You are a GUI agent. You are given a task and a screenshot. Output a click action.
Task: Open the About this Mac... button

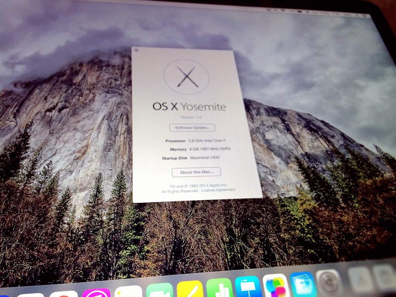pos(196,172)
